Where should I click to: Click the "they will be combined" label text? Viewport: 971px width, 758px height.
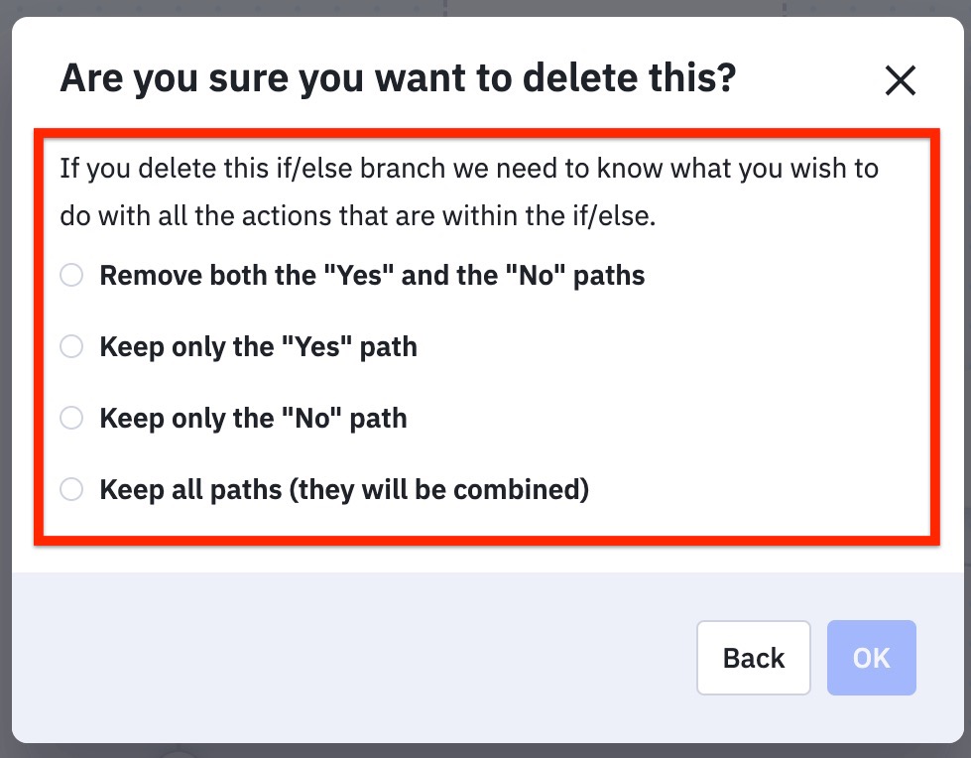coord(436,489)
